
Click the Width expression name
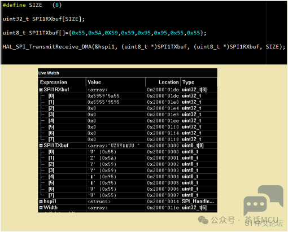click(50, 208)
